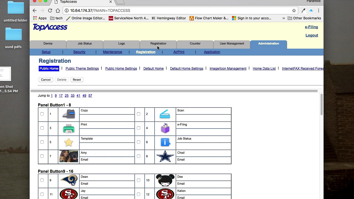Select the untitled folder on the desktop
The height and width of the screenshot is (199, 354).
pos(15,12)
